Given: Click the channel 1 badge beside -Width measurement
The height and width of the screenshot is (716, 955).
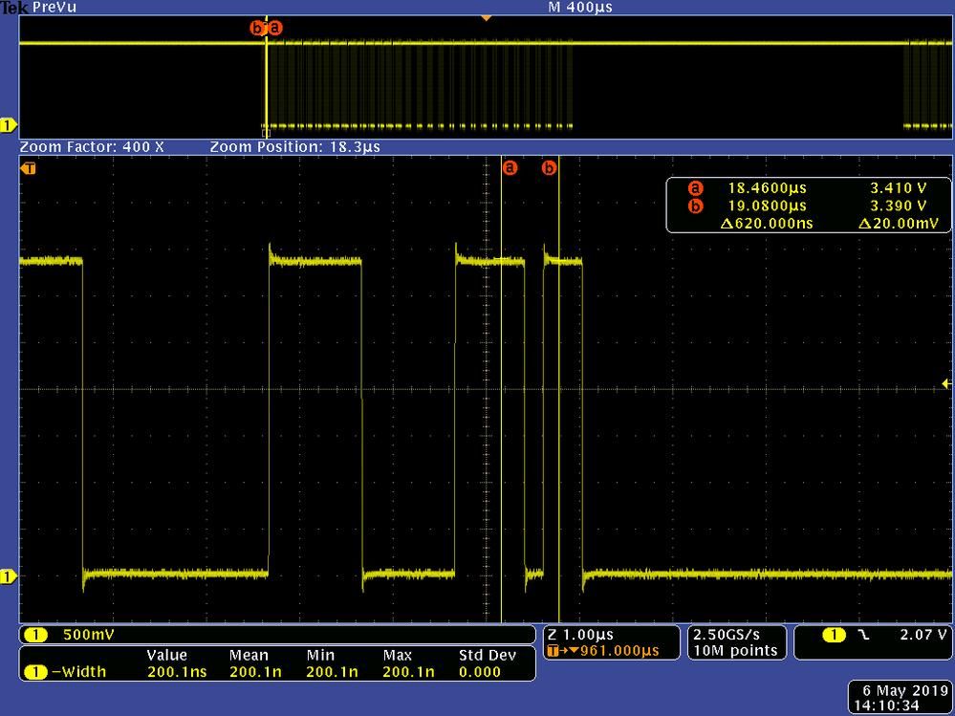Looking at the screenshot, I should coord(36,672).
